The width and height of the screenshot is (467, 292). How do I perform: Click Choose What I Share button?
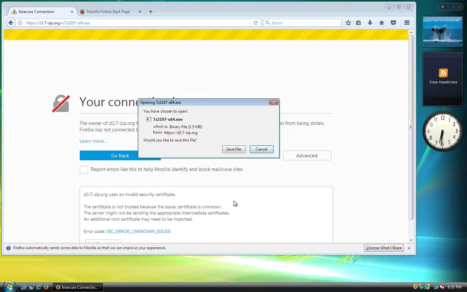384,248
